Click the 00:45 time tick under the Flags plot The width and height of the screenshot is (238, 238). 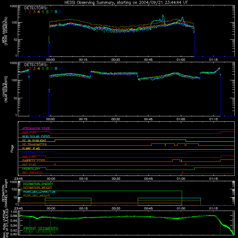[148, 179]
